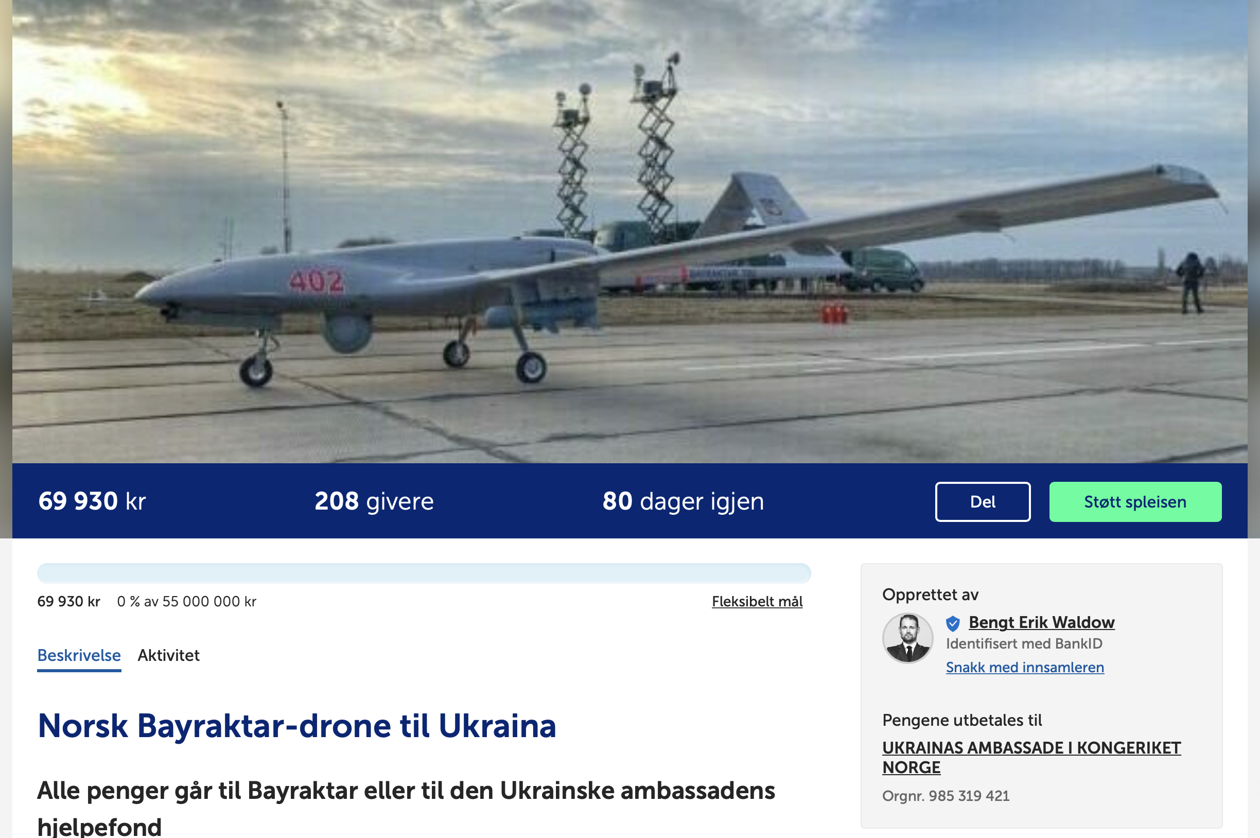Click the 0 % av 55 000 000 kr text

[186, 602]
